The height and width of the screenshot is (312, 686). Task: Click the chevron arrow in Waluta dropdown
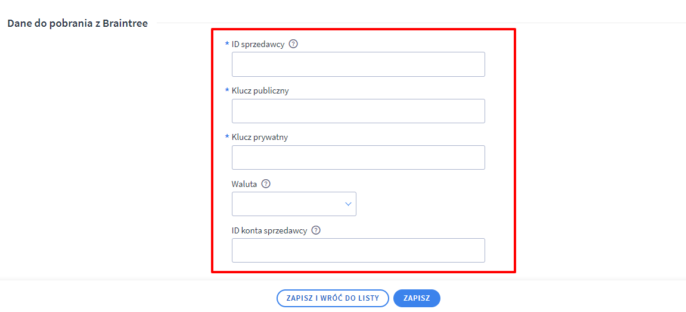[348, 204]
